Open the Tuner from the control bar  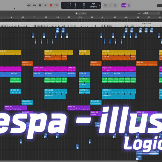pos(110,5)
